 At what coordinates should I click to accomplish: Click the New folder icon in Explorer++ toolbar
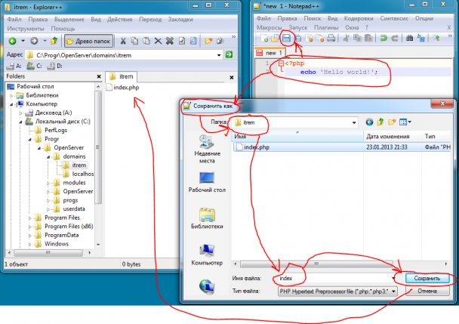click(208, 41)
